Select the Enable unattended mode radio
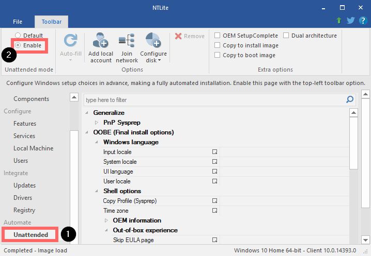This screenshot has height=256, width=371. [18, 45]
